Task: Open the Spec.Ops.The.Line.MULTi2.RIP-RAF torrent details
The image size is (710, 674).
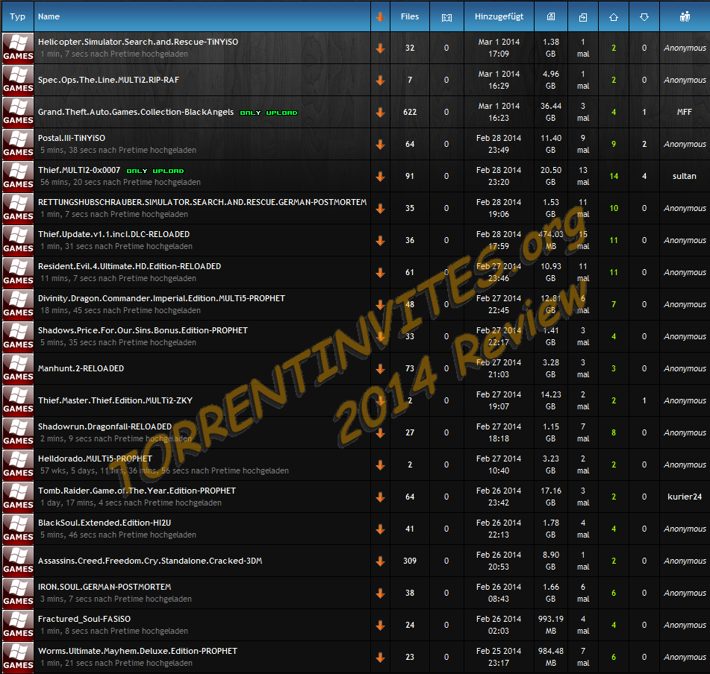Action: click(109, 80)
